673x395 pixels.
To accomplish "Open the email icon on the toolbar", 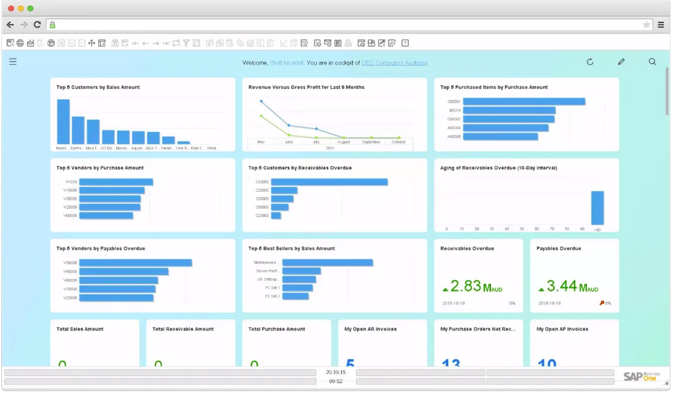I will tap(30, 42).
